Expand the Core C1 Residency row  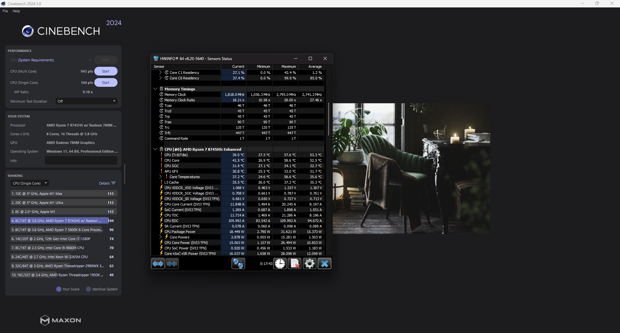[x=160, y=73]
